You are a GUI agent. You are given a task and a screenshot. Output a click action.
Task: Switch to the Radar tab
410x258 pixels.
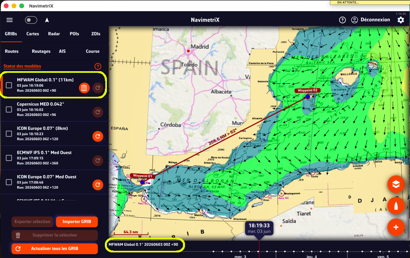click(54, 34)
